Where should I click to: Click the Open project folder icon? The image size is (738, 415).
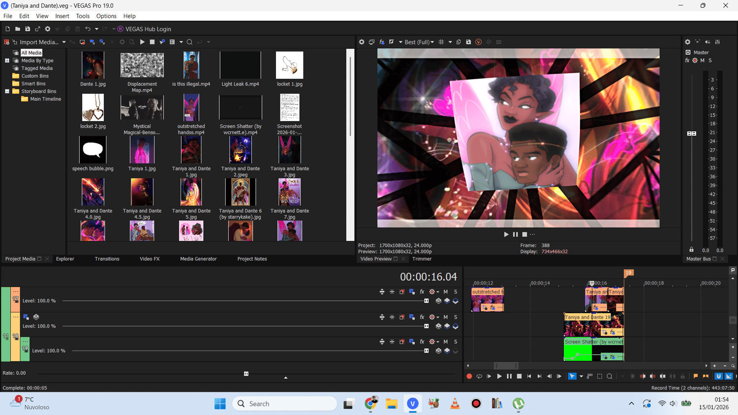tap(17, 29)
